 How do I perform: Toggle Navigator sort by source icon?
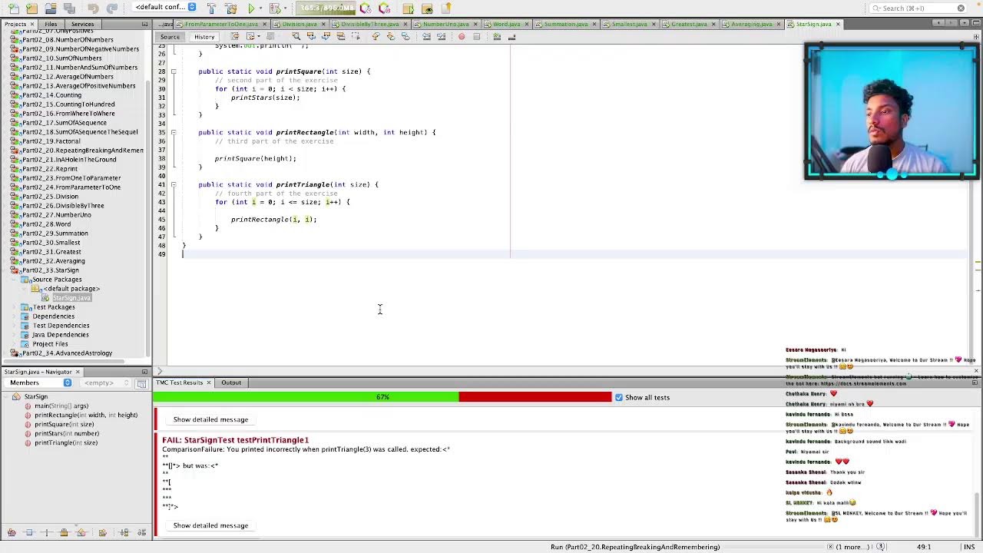[x=141, y=532]
